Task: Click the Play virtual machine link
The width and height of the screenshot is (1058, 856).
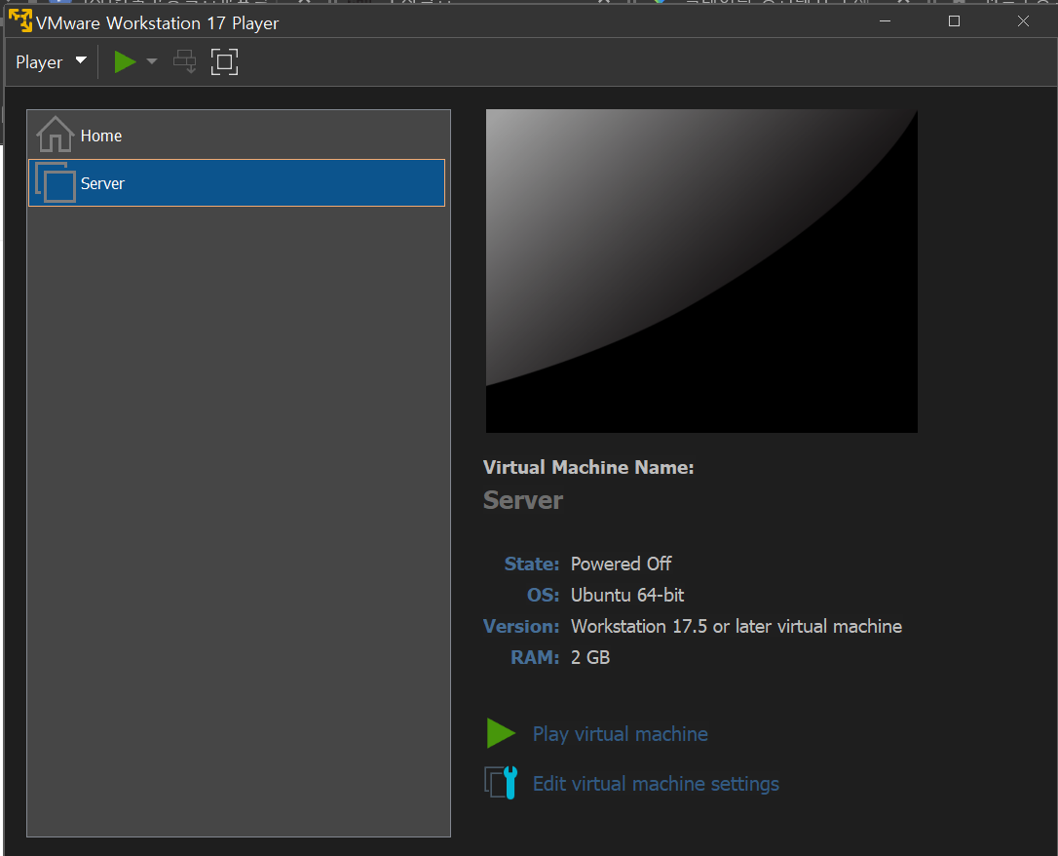Action: [x=621, y=734]
